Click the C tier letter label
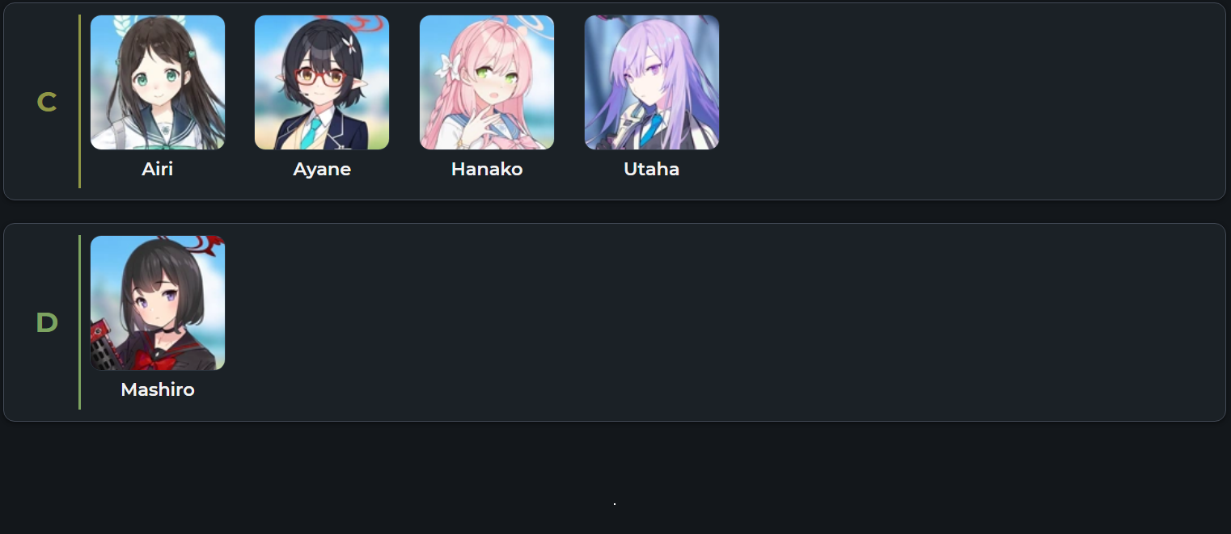 pos(47,103)
